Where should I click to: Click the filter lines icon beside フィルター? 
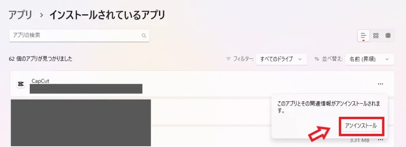coord(228,59)
